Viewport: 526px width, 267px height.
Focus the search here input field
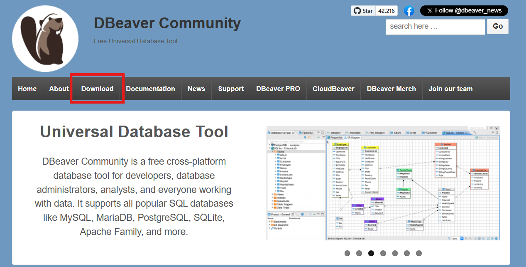435,26
